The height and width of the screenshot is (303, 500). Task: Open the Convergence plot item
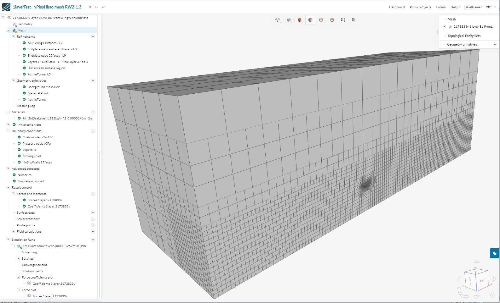tap(34, 265)
